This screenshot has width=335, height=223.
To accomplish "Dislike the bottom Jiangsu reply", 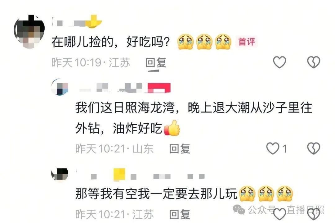I will (313, 214).
